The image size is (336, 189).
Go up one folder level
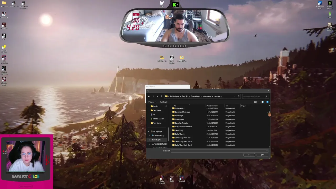pyautogui.click(x=161, y=96)
